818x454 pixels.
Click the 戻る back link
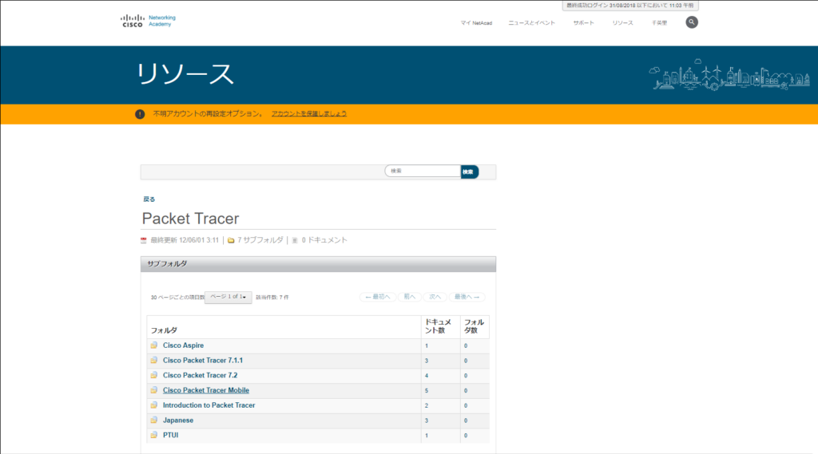pos(149,199)
